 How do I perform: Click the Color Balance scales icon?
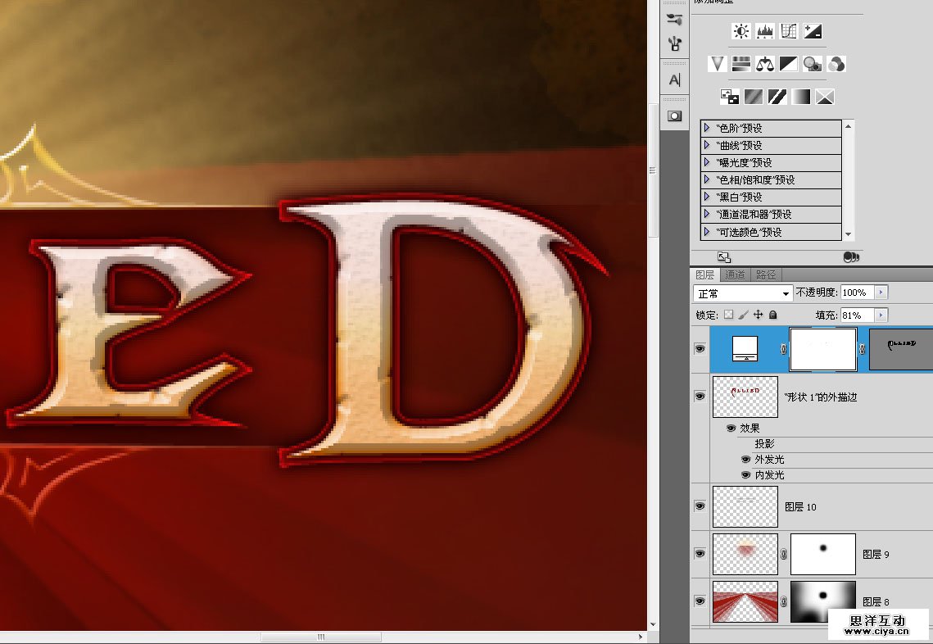(765, 64)
